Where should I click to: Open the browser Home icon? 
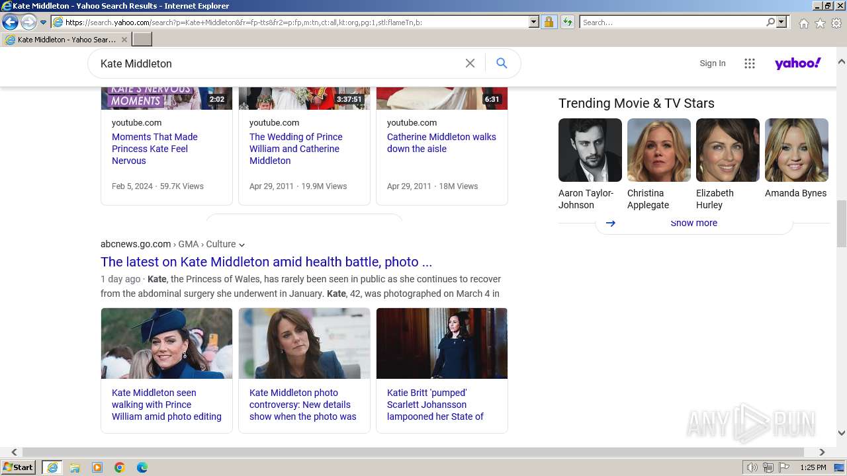point(803,23)
